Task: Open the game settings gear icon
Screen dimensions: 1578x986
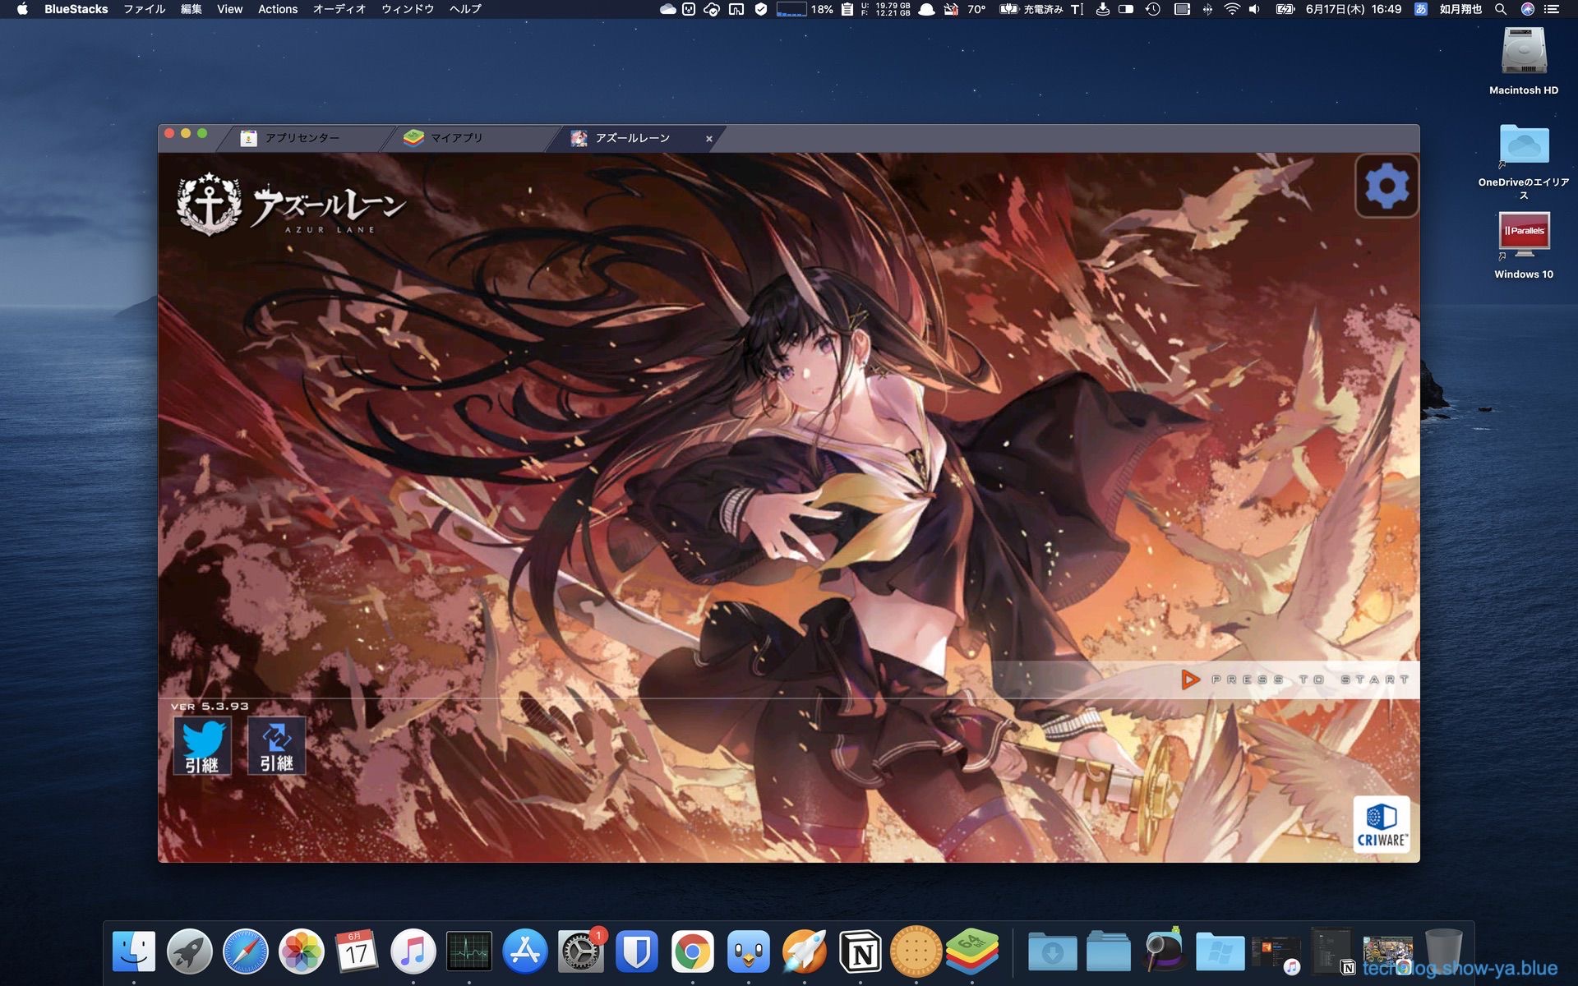Action: tap(1387, 187)
